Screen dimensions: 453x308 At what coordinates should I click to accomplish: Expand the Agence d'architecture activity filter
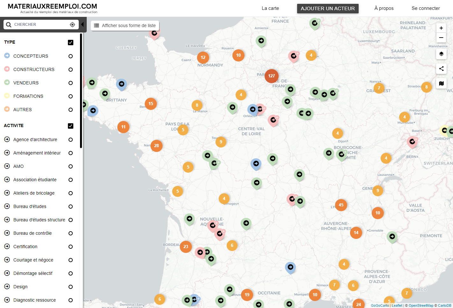tap(7, 140)
